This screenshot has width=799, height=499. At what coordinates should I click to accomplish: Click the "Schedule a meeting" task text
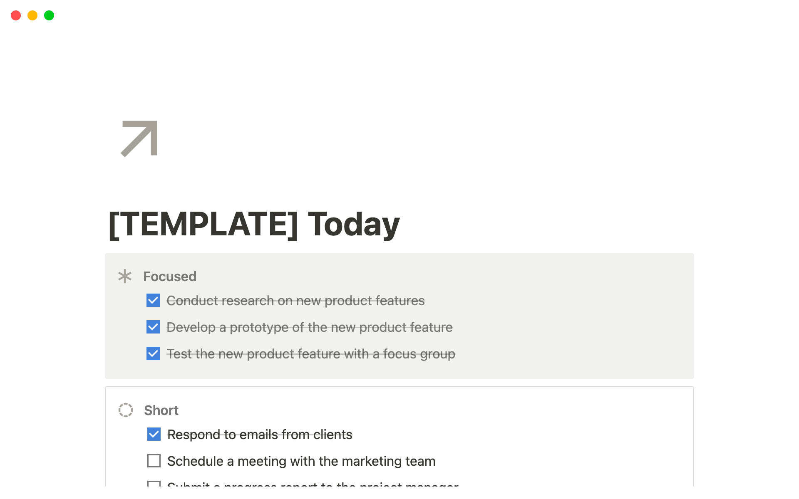(x=301, y=461)
